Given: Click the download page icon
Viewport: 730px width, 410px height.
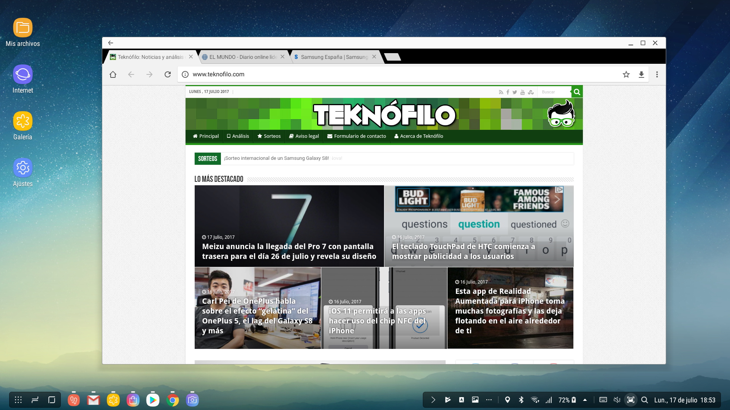Looking at the screenshot, I should 641,74.
